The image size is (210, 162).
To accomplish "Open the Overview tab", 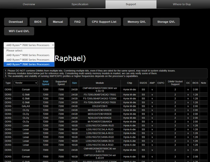I will [x=29, y=4].
